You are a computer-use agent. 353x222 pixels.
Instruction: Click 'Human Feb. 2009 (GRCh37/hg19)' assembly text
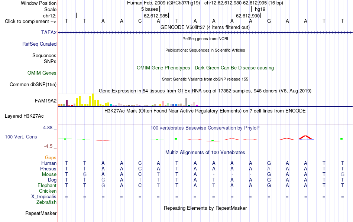pyautogui.click(x=163, y=3)
